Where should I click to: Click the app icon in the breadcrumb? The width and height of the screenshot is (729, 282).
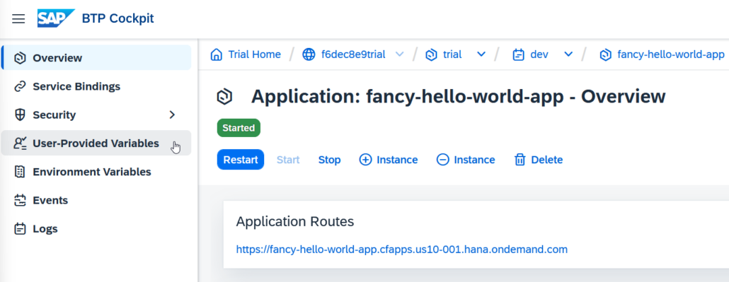(x=605, y=55)
